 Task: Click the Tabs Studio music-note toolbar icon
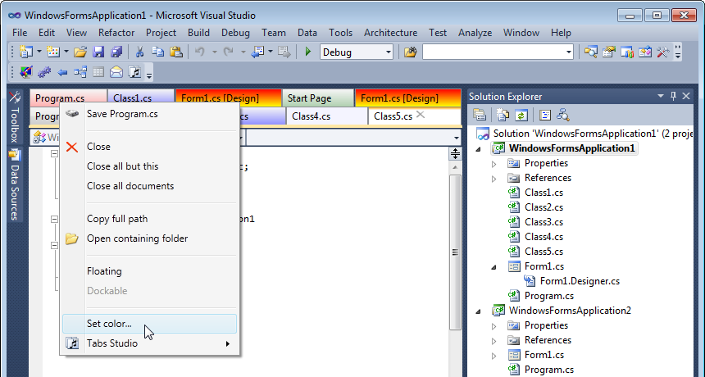click(x=134, y=72)
